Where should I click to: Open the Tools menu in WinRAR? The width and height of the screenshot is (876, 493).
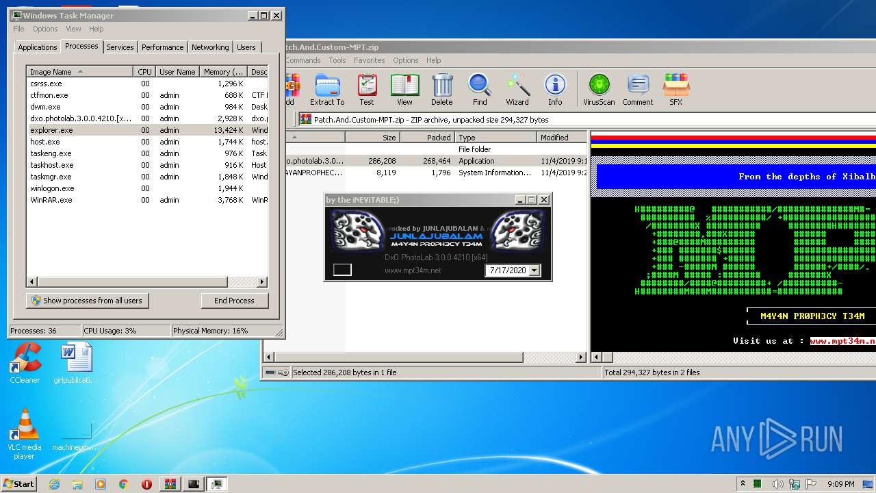pyautogui.click(x=337, y=60)
